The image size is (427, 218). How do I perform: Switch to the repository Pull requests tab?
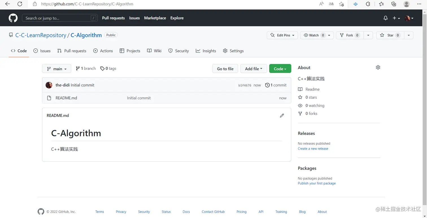pos(72,51)
